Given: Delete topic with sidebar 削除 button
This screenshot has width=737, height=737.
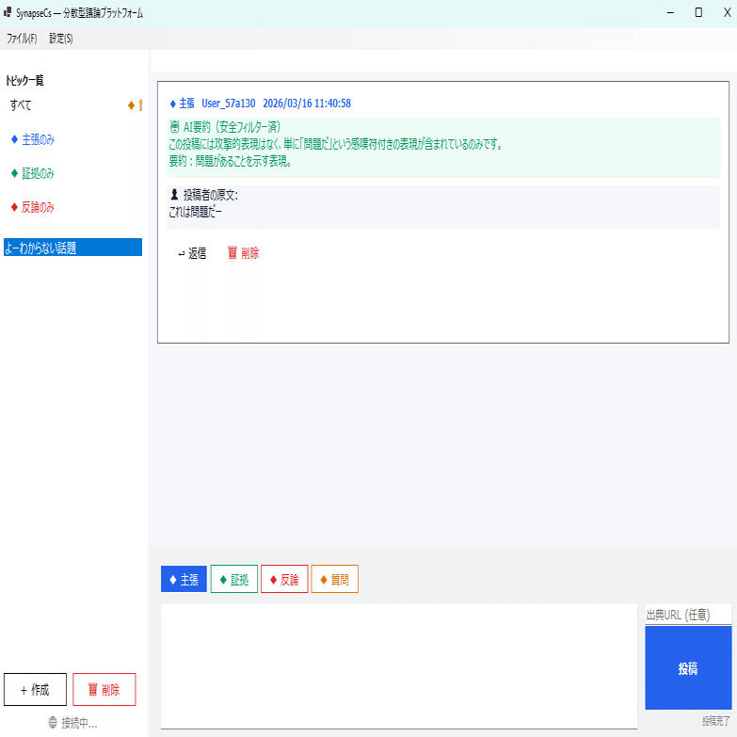Looking at the screenshot, I should tap(104, 690).
